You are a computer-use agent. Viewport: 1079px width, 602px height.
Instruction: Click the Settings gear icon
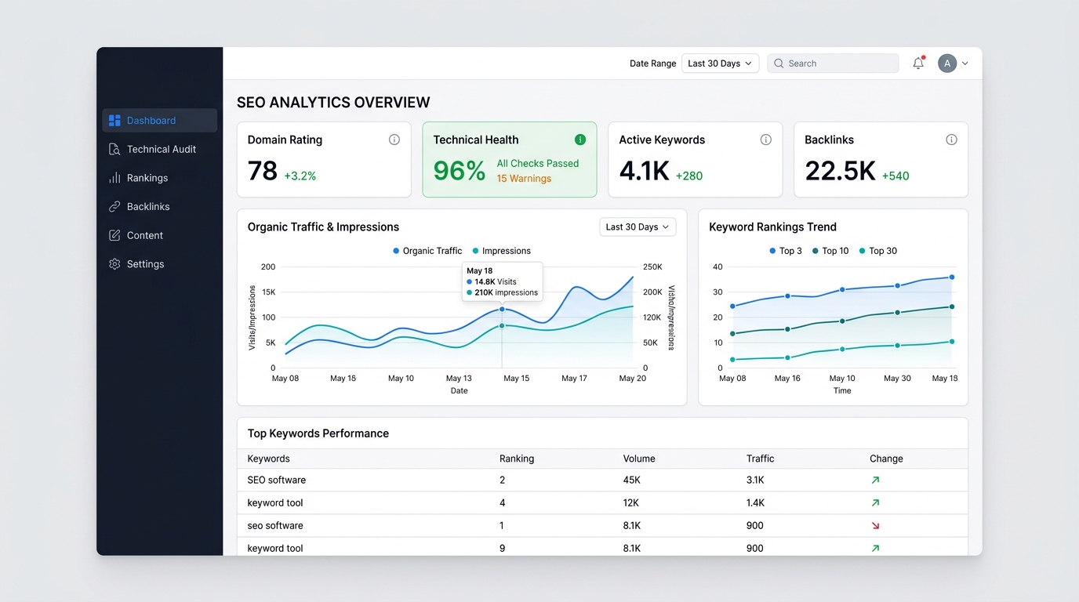tap(114, 264)
